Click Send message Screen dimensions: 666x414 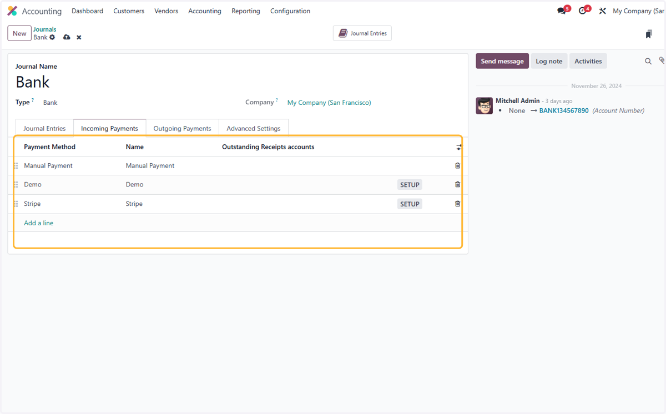(502, 61)
